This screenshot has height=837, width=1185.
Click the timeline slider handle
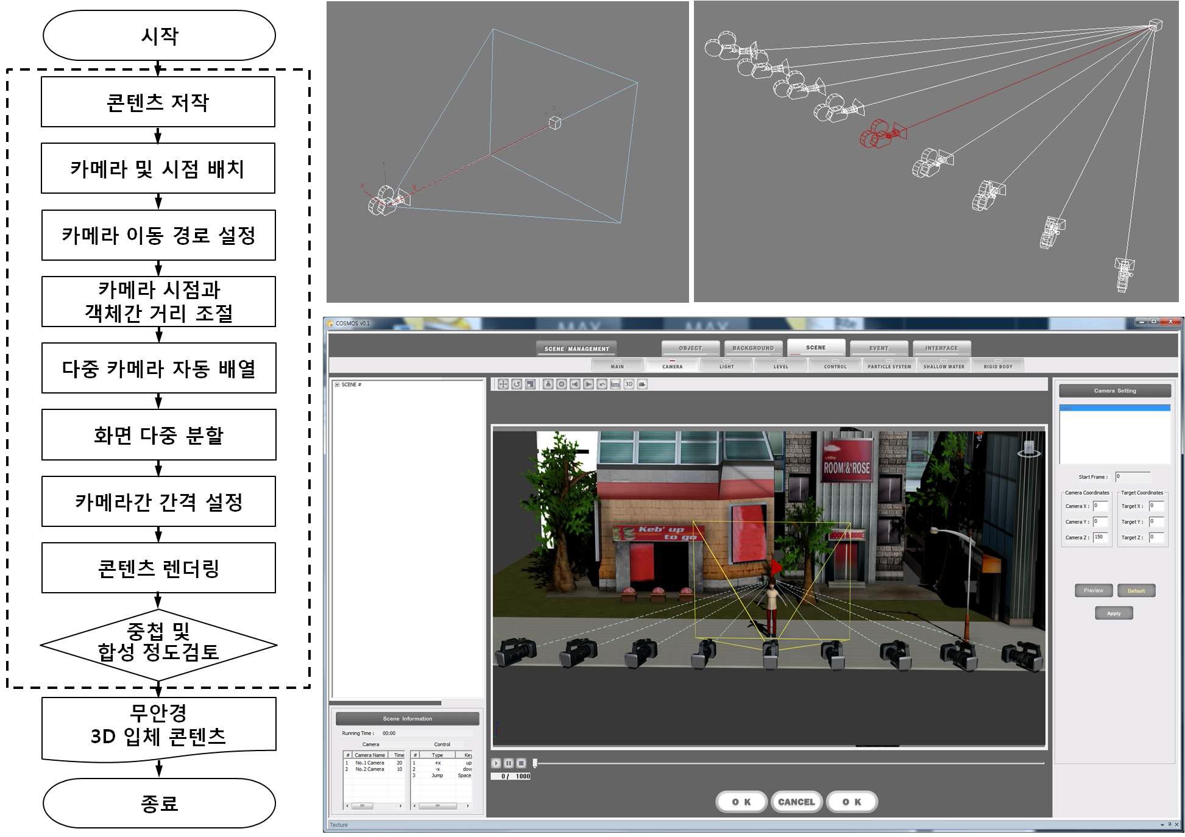pyautogui.click(x=535, y=763)
